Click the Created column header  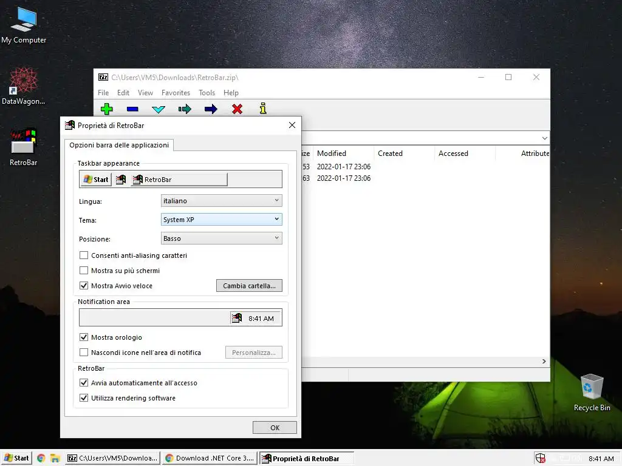[404, 154]
